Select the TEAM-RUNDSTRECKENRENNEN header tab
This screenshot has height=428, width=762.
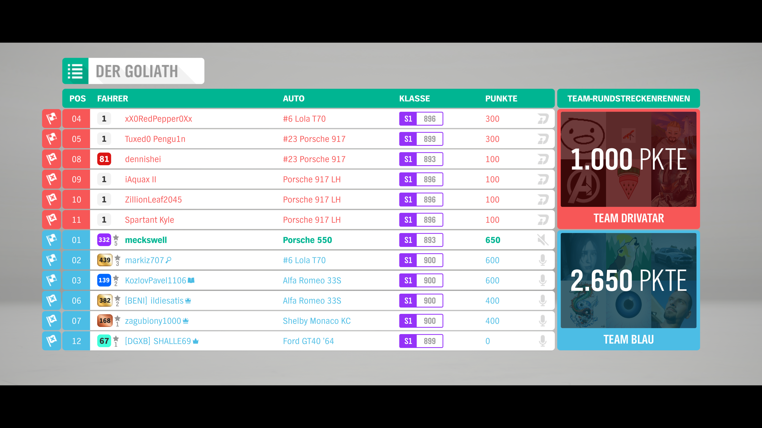[x=628, y=98]
